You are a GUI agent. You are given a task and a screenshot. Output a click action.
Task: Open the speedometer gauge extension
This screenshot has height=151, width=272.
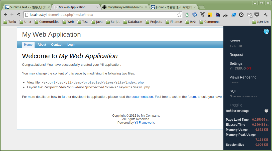coord(218,15)
